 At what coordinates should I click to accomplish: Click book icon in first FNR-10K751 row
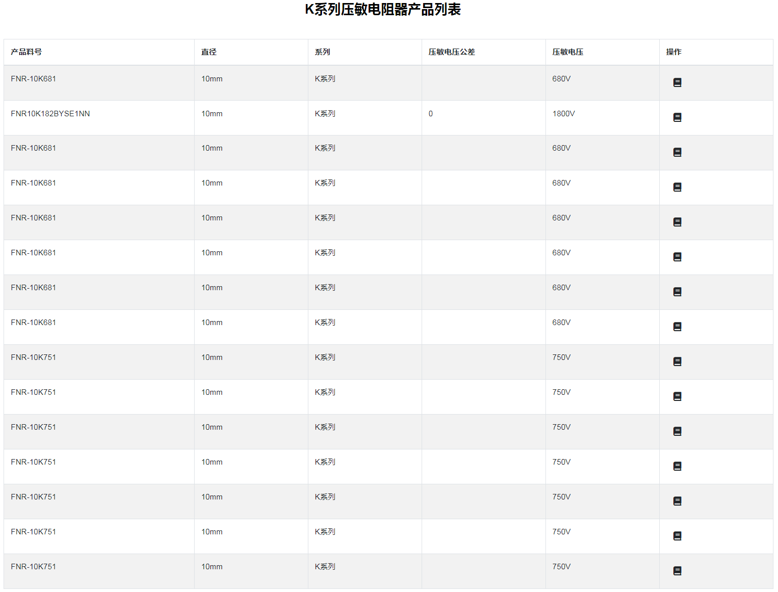[x=677, y=361]
